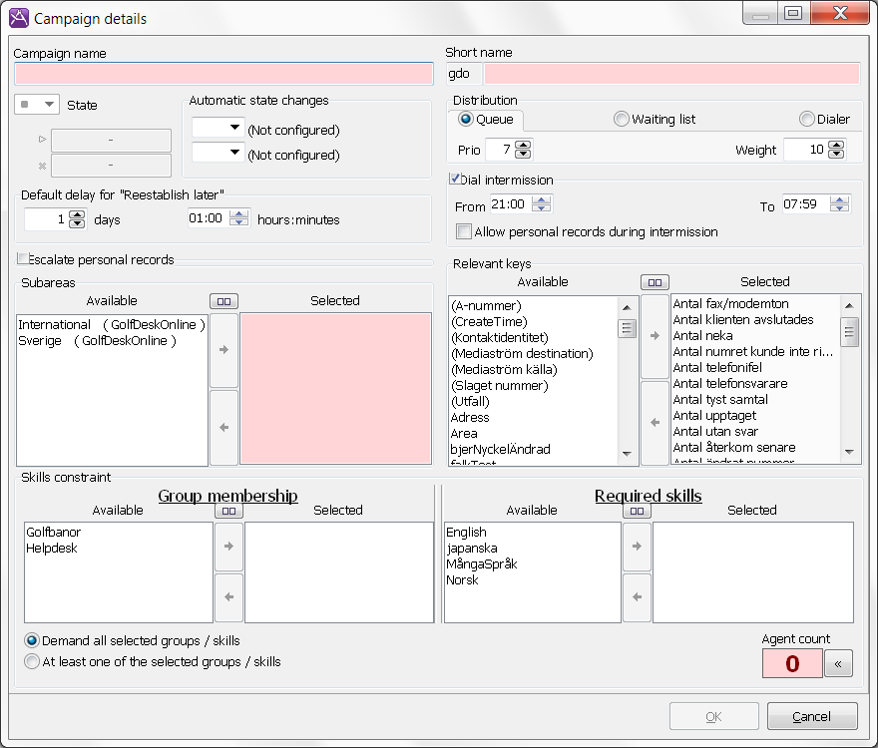The image size is (878, 748).
Task: Click Group membership add arrow button
Action: click(228, 546)
